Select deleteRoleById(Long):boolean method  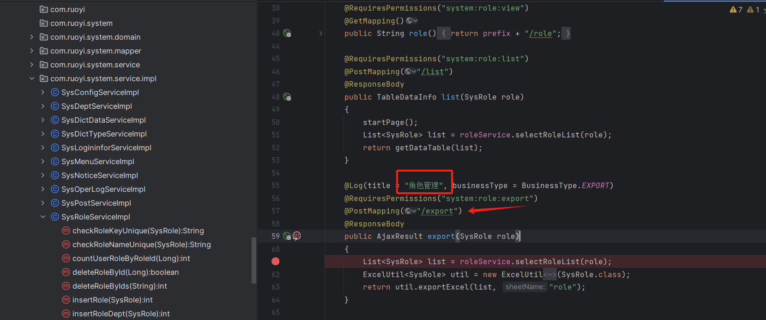click(x=126, y=272)
